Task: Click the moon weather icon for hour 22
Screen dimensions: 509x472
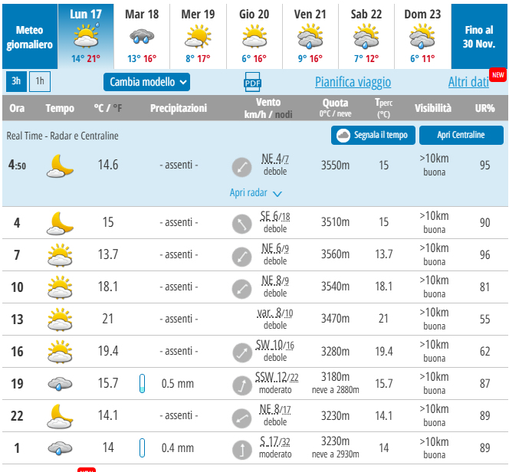Action: click(59, 416)
